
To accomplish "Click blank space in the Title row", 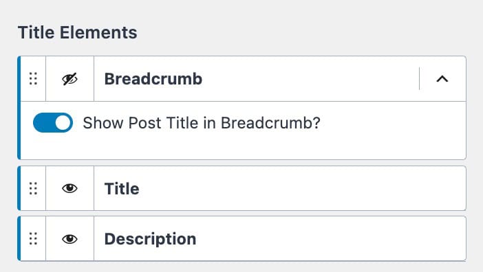I will [x=302, y=188].
